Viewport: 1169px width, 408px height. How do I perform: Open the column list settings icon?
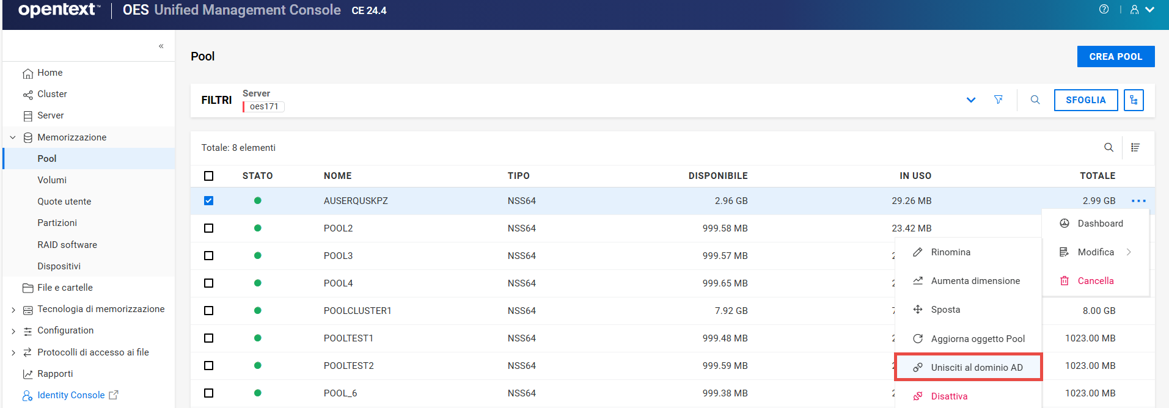[1135, 147]
